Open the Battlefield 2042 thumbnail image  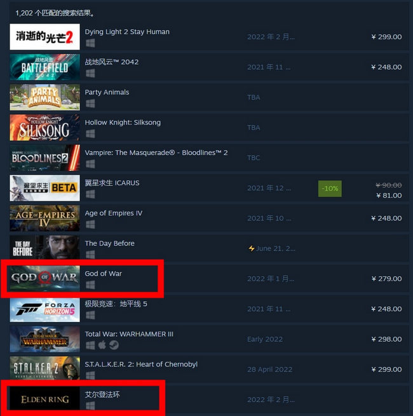pos(44,67)
